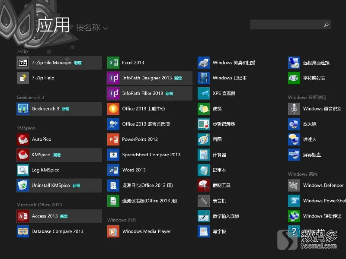This screenshot has height=259, width=346.
Task: Launch the Windows Media Player icon
Action: [x=113, y=231]
